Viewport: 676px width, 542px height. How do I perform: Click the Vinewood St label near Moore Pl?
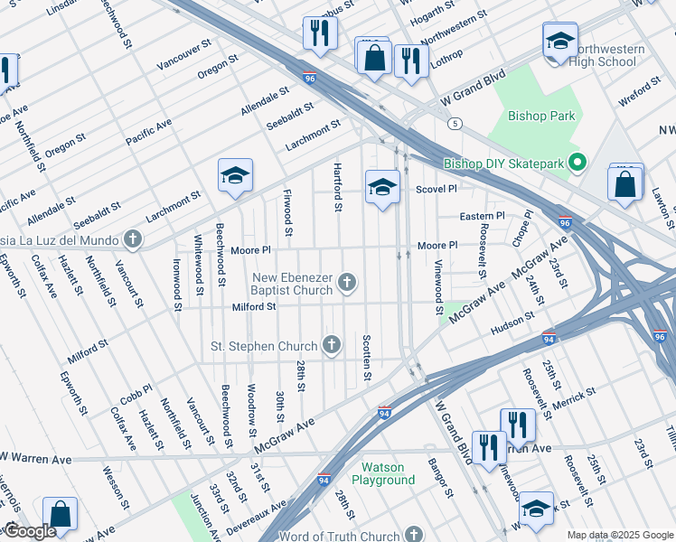[x=438, y=287]
